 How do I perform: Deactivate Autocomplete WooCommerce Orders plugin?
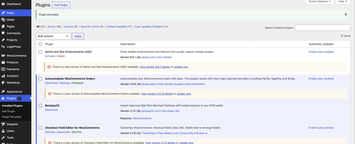(52, 83)
